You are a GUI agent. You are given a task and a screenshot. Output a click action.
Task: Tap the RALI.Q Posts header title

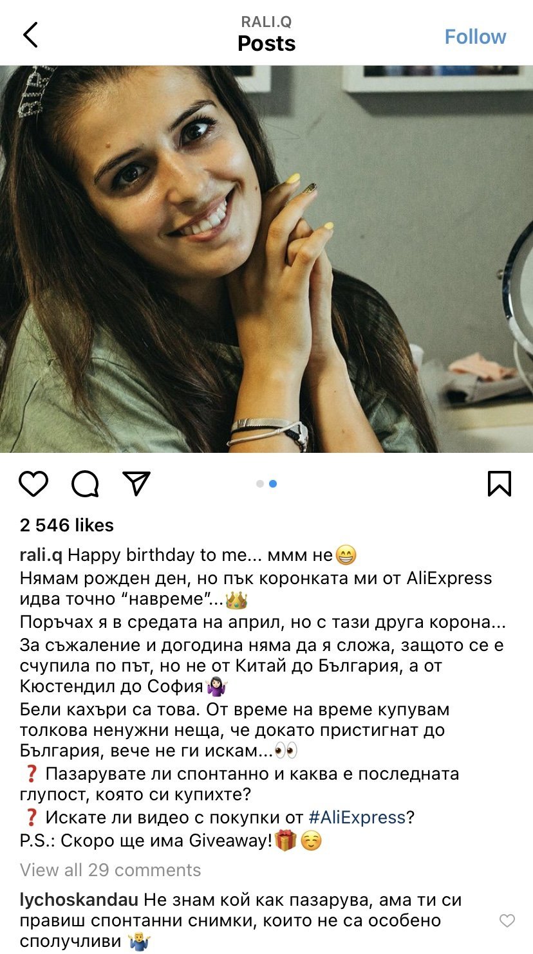pyautogui.click(x=266, y=35)
